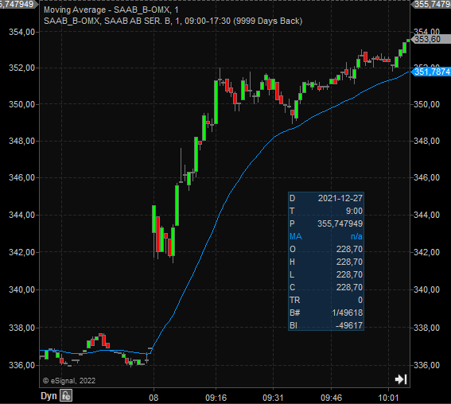Click the 09:16 time axis label
Image resolution: width=451 pixels, height=404 pixels.
(x=216, y=398)
